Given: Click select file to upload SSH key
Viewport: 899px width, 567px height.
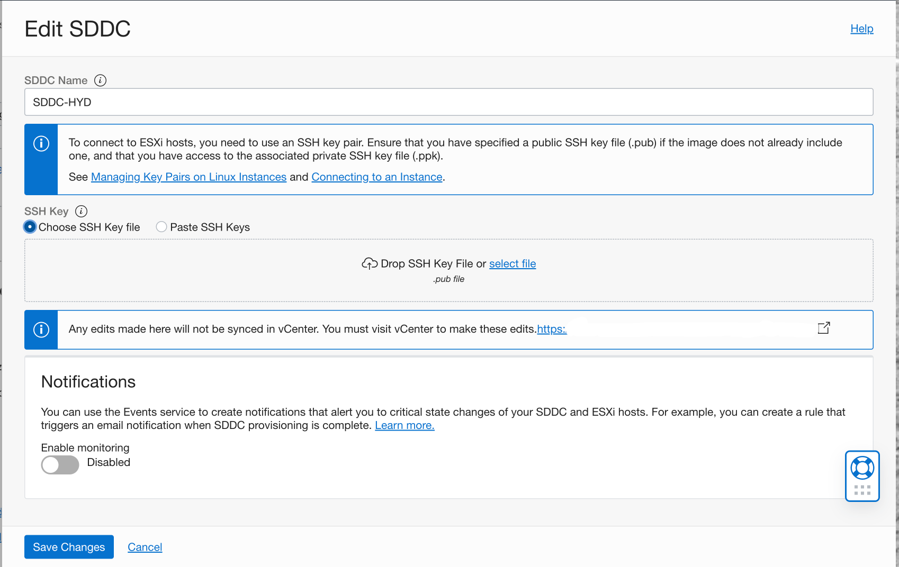Looking at the screenshot, I should point(512,263).
